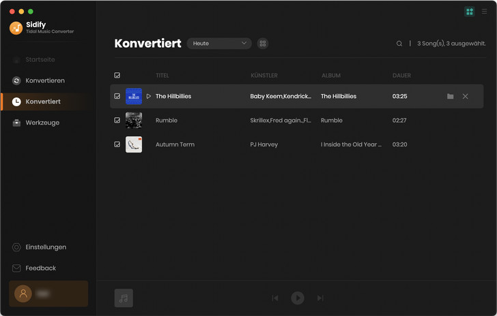Open the Feedback page
The image size is (497, 316).
40,268
